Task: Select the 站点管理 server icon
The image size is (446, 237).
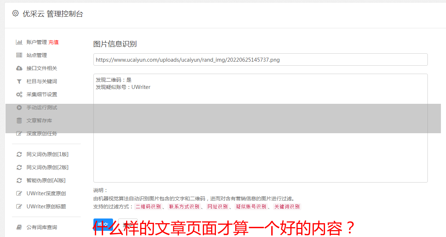Action: pos(19,55)
